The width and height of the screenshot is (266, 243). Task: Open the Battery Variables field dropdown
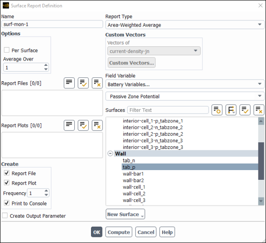click(x=184, y=84)
